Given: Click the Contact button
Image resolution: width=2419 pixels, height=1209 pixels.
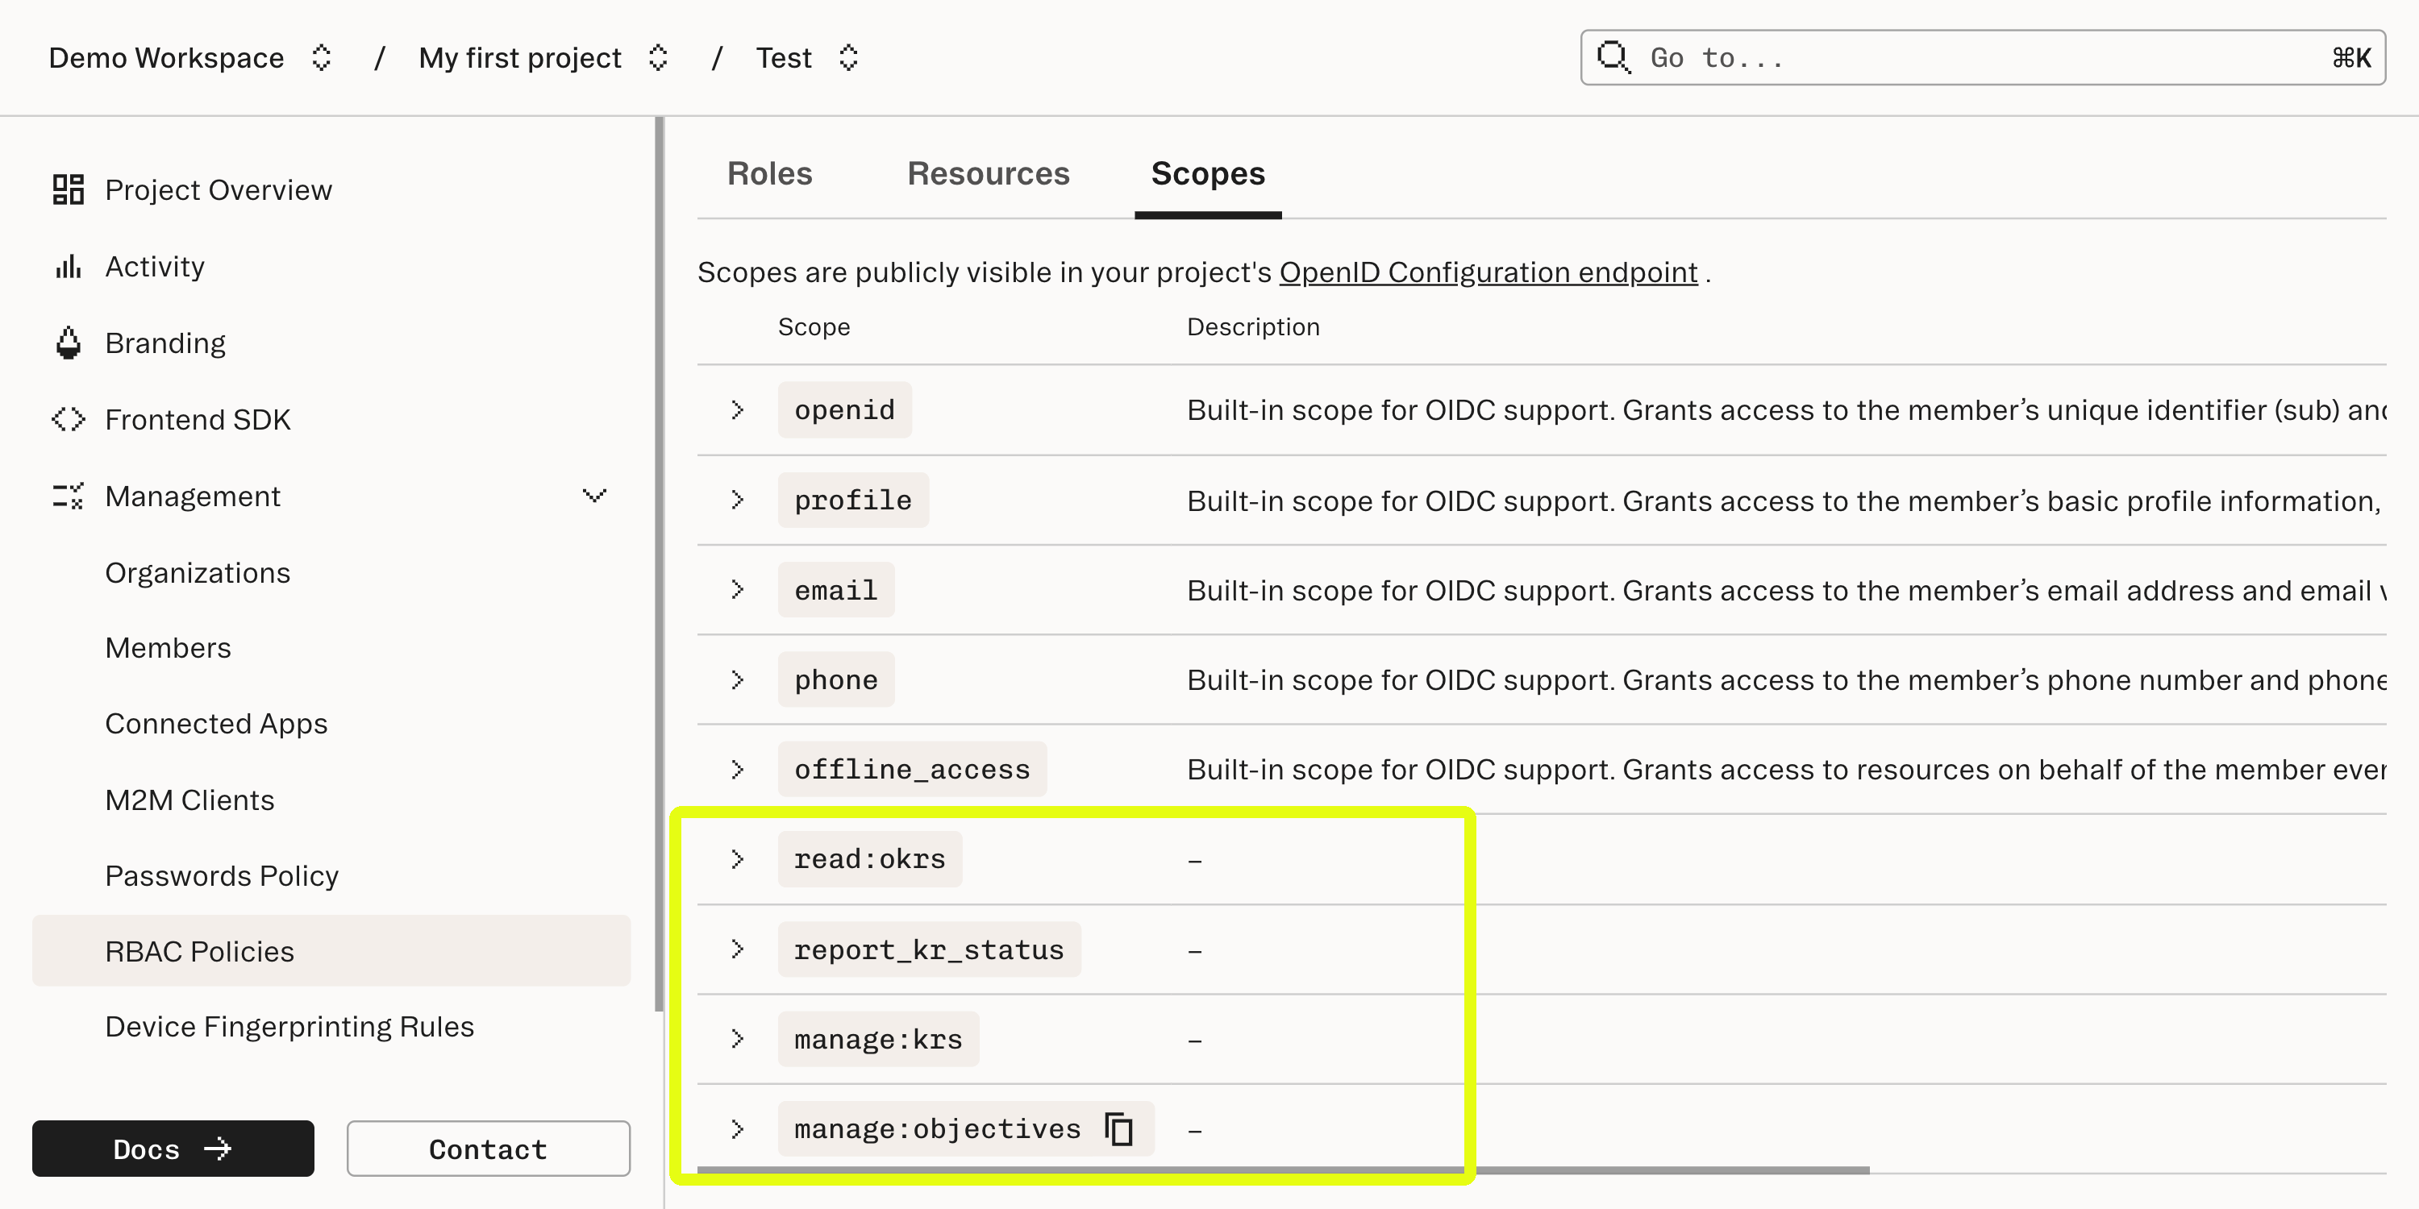Looking at the screenshot, I should click(x=487, y=1148).
